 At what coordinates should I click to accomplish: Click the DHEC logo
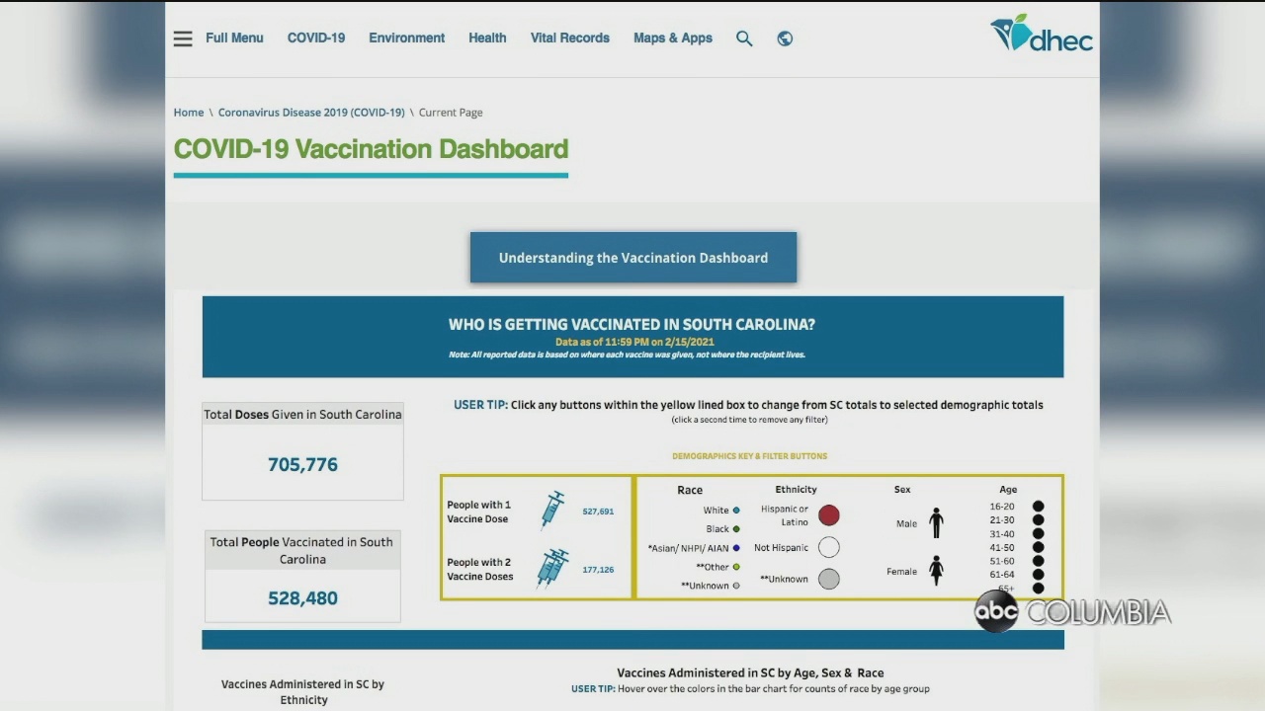[1042, 35]
